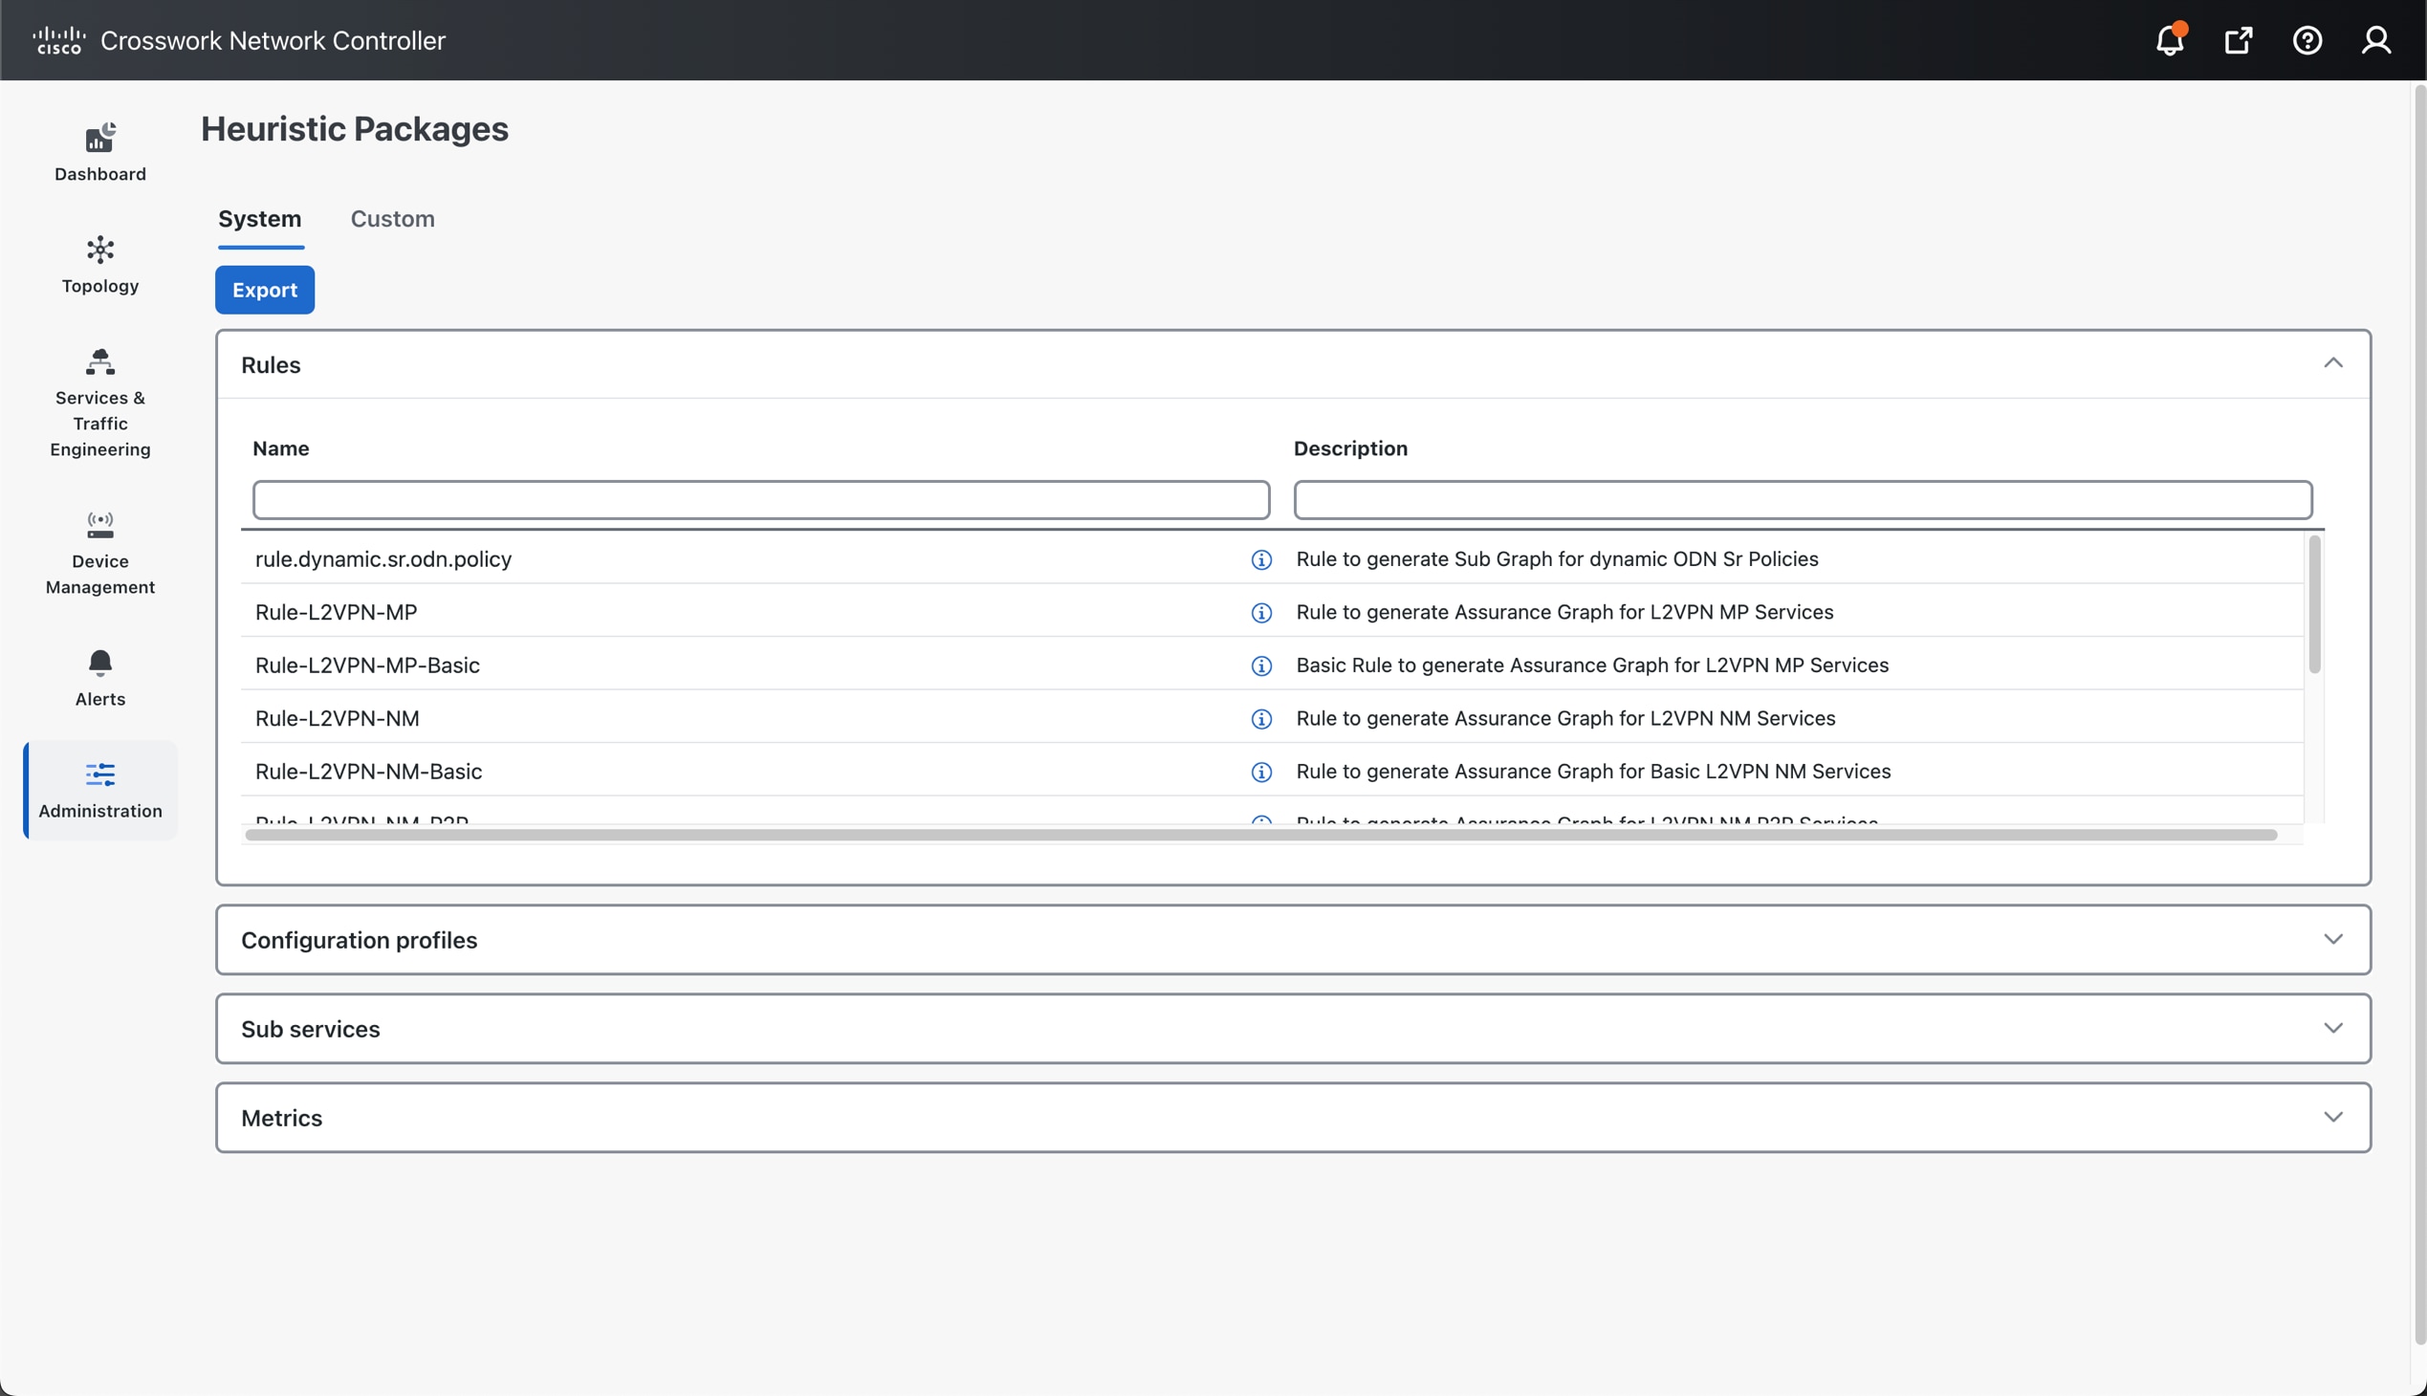2427x1396 pixels.
Task: Collapse the Rules panel
Action: (x=2333, y=363)
